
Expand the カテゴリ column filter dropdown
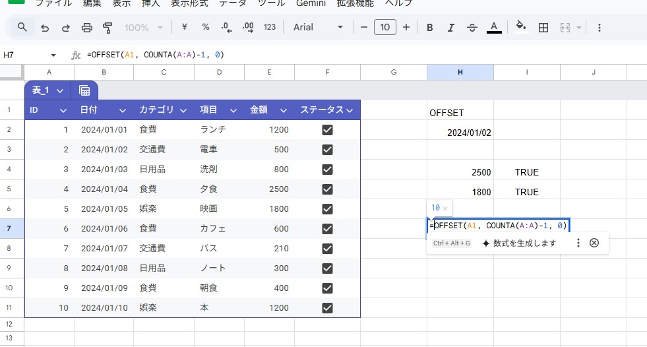pyautogui.click(x=183, y=110)
